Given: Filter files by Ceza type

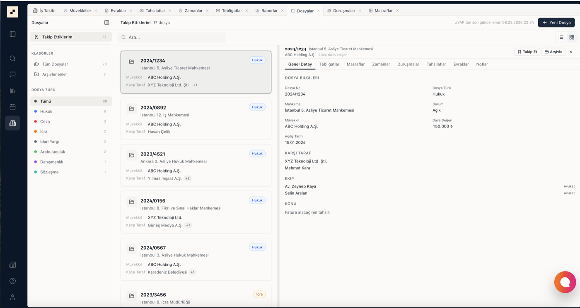Looking at the screenshot, I should (45, 121).
